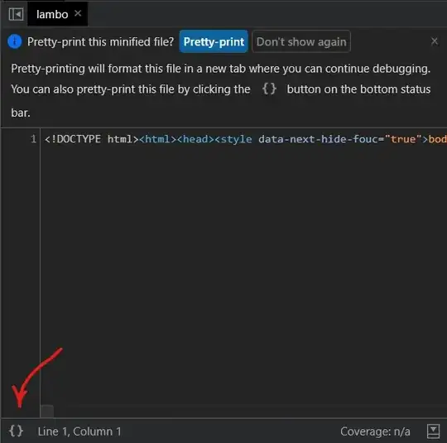Click the Coverage: n/a status text
This screenshot has height=443, width=447.
375,431
